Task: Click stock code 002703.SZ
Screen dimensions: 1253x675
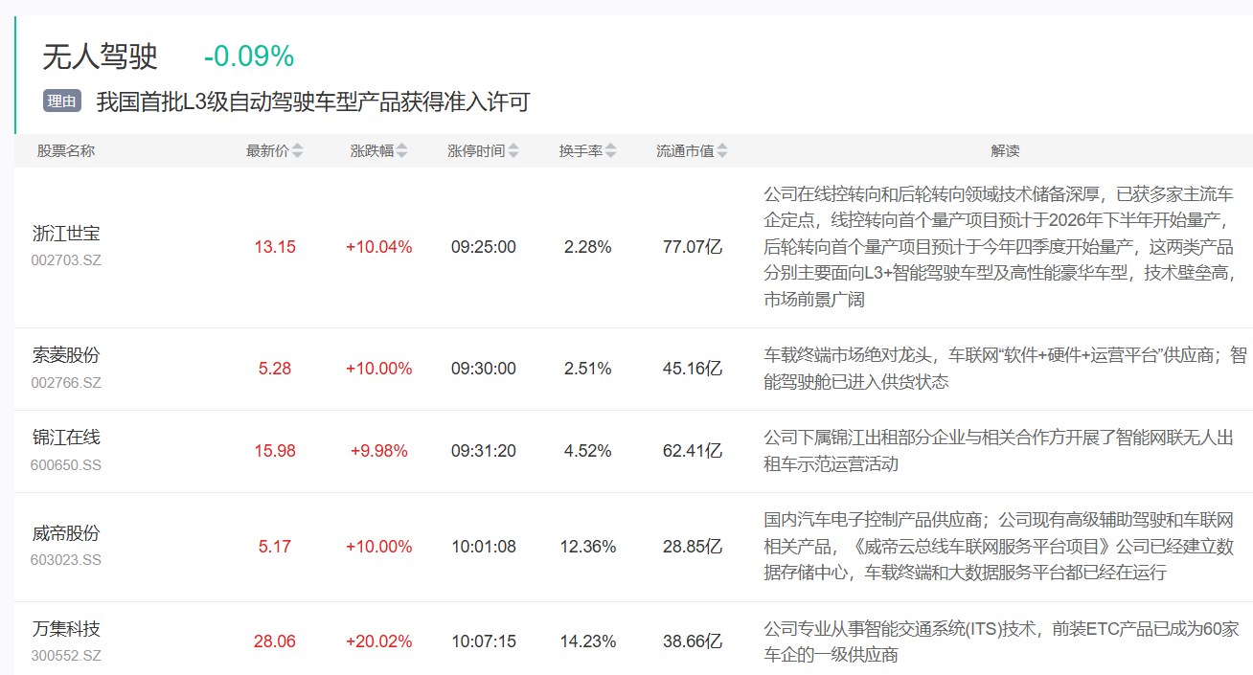Action: [x=66, y=260]
